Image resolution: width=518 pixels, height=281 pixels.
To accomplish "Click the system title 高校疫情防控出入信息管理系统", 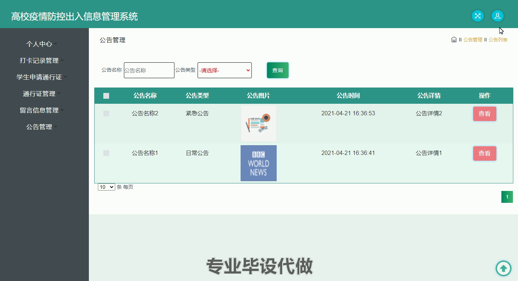I will coord(74,17).
